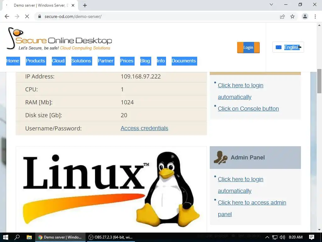This screenshot has width=322, height=242.
Task: Click the RAM value 1024
Action: [127, 102]
